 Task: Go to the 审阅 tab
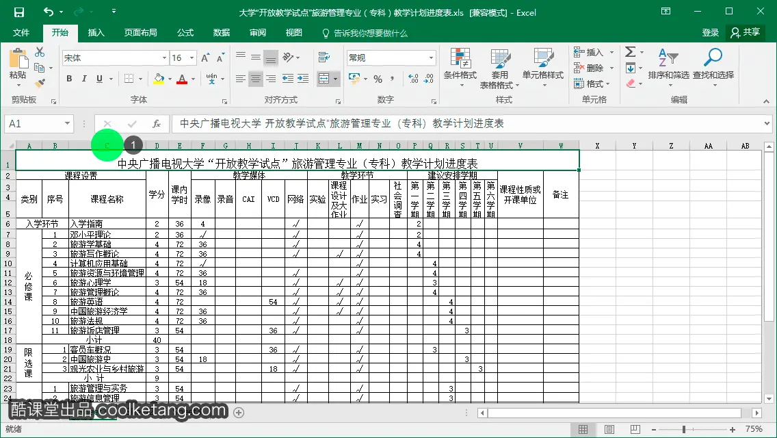(258, 33)
